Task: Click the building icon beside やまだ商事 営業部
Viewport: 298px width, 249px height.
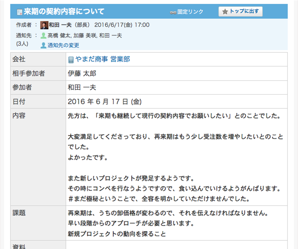Action: (71, 60)
